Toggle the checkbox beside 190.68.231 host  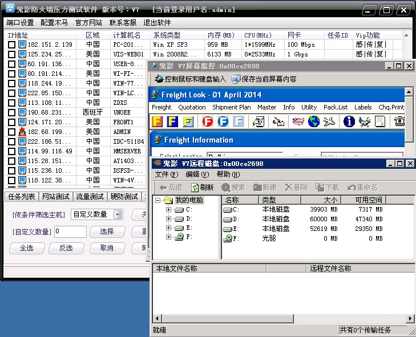(x=11, y=113)
